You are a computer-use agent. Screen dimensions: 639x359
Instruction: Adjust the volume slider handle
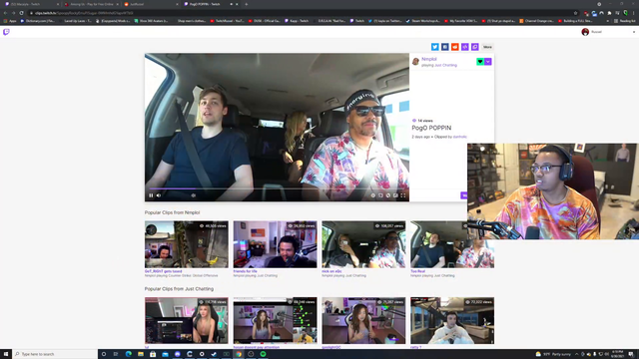[x=193, y=195]
